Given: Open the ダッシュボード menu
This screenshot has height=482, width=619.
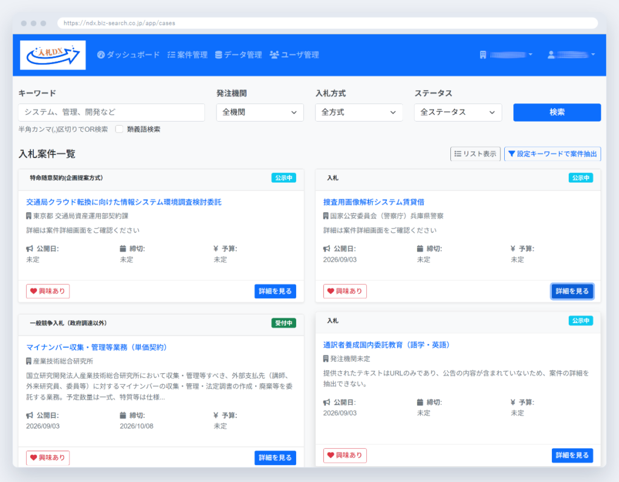Looking at the screenshot, I should pos(128,55).
